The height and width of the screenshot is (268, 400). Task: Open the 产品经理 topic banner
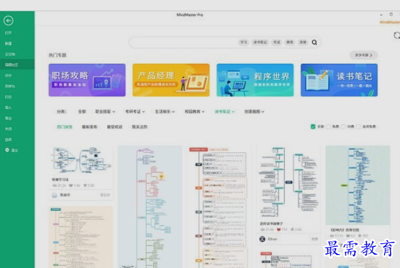click(x=171, y=80)
